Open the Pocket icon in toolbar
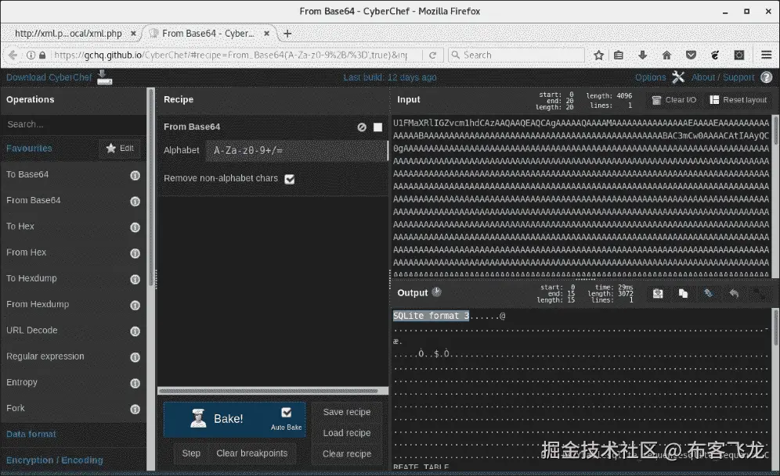Screen dimensions: 780x476 click(691, 55)
